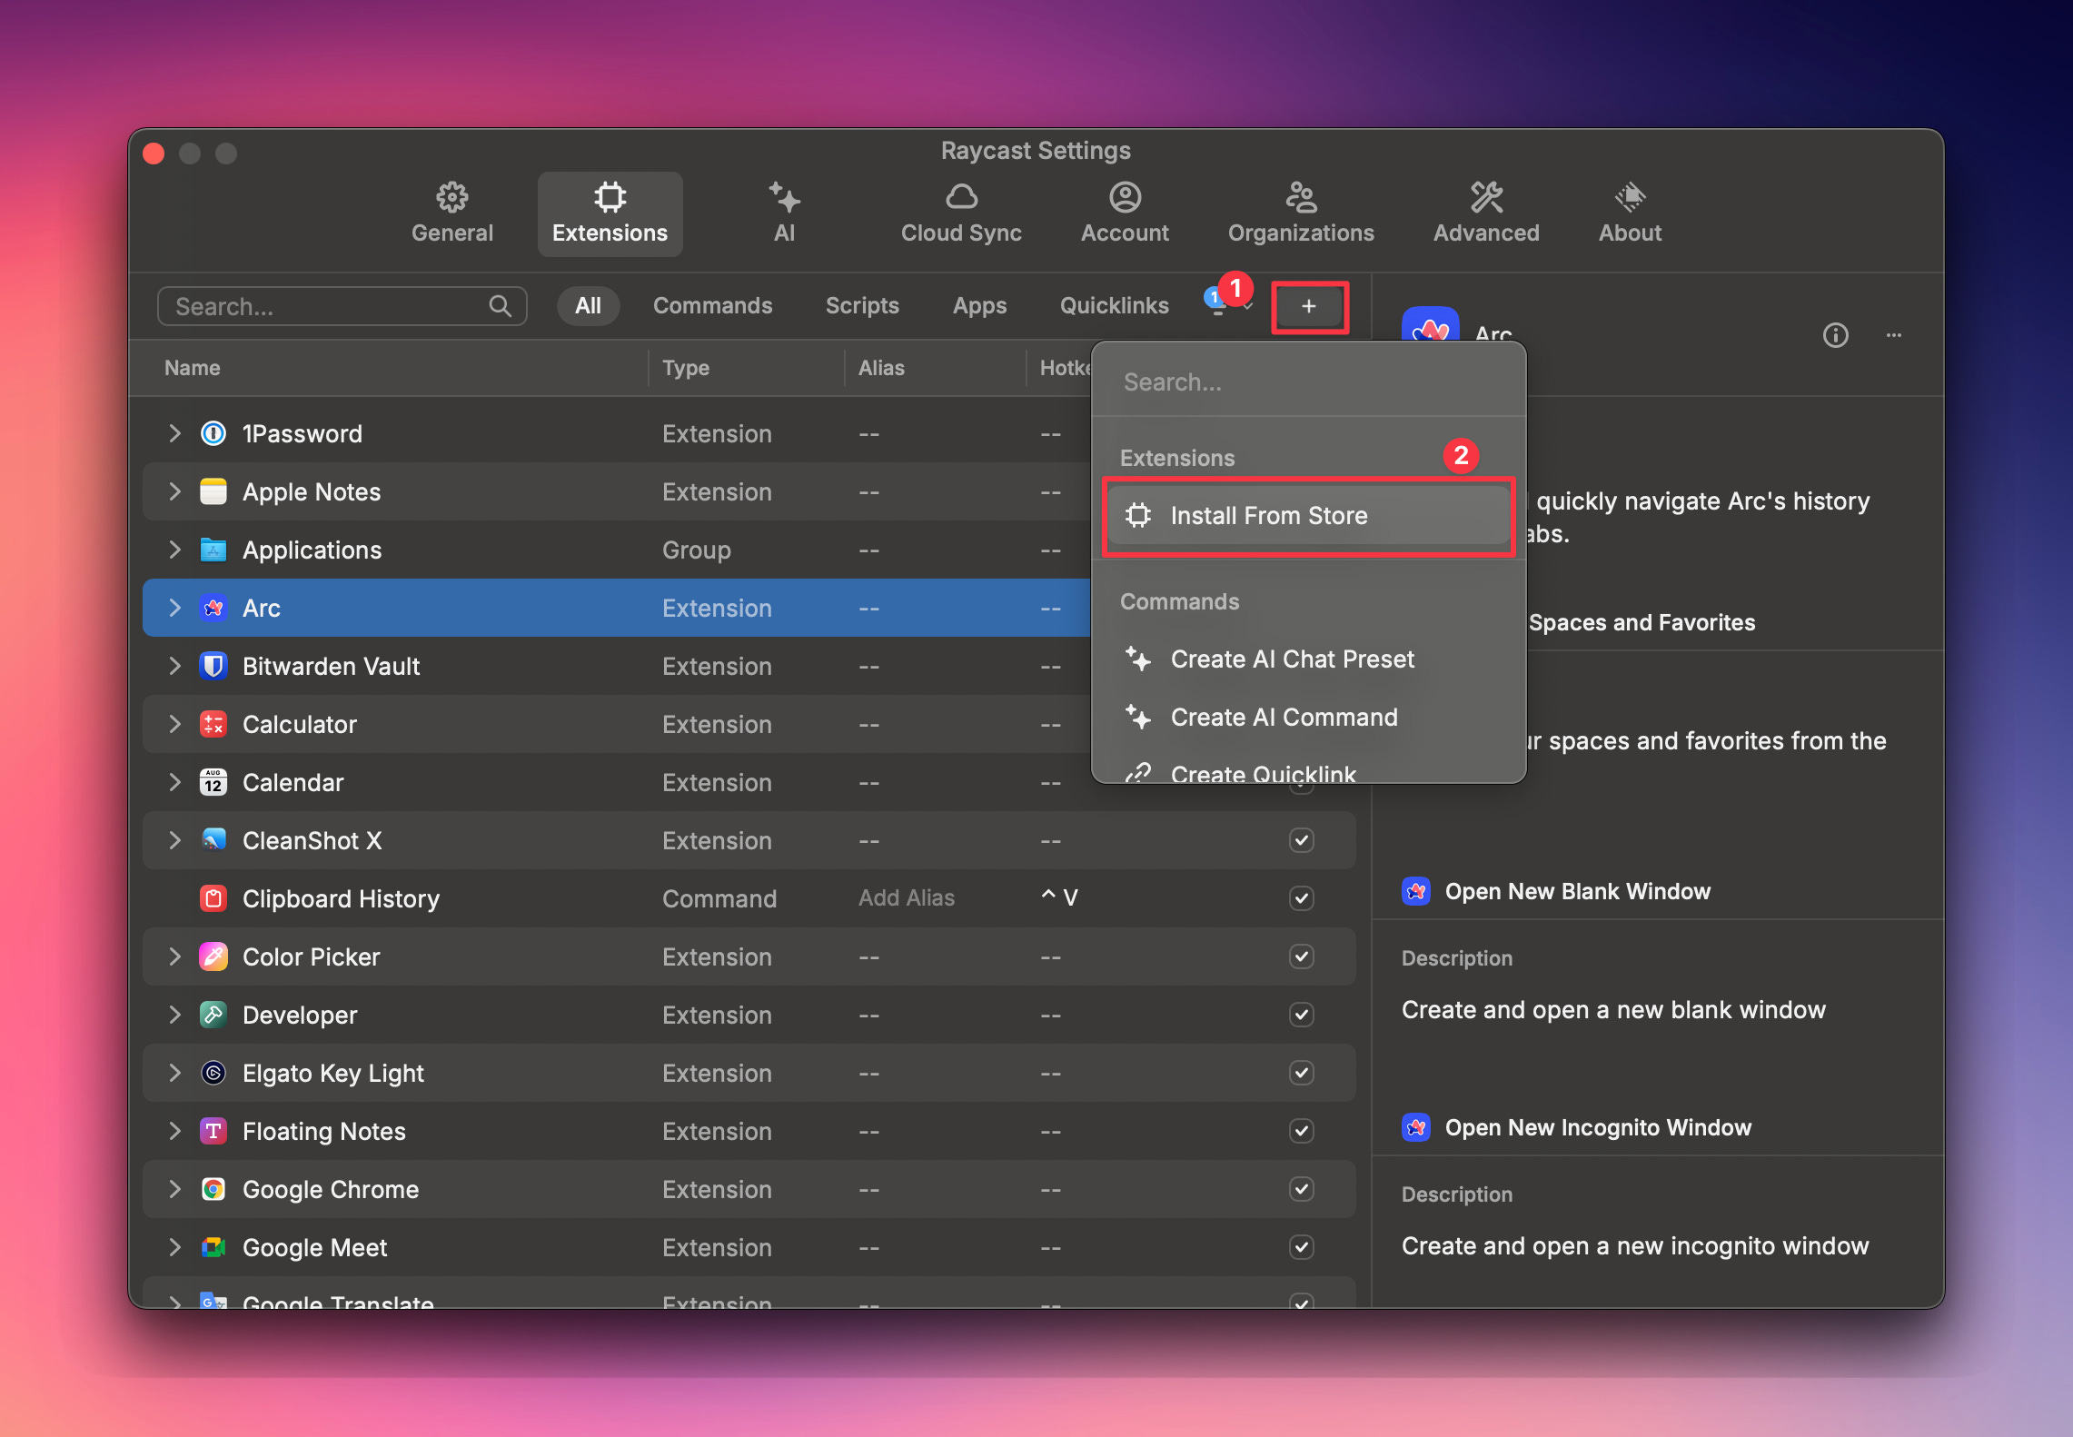The width and height of the screenshot is (2073, 1437).
Task: Filter list by All
Action: click(x=588, y=306)
